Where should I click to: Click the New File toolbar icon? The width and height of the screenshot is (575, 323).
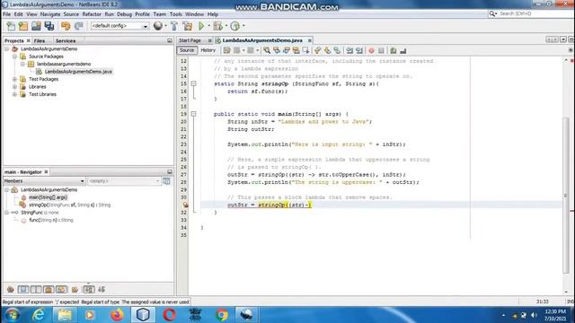tap(11, 26)
